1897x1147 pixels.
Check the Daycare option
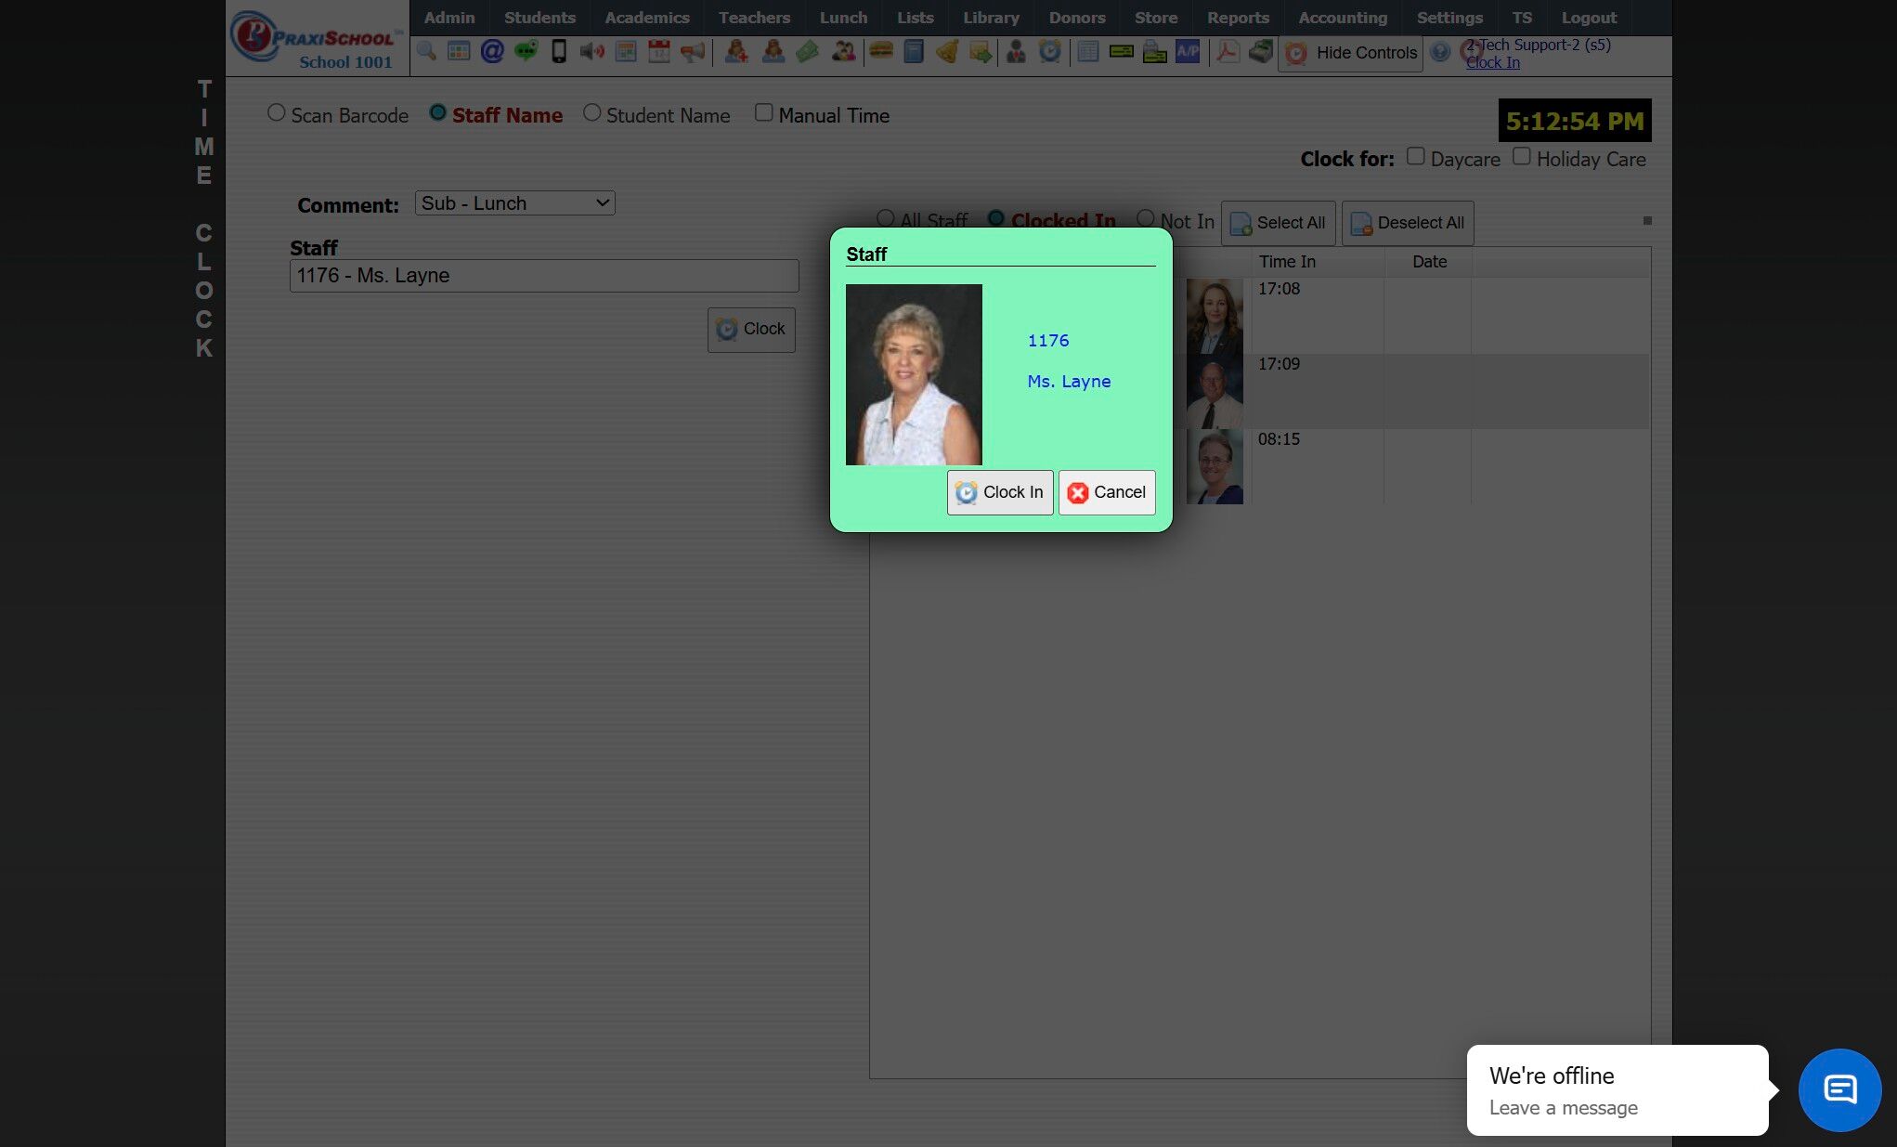pos(1415,157)
